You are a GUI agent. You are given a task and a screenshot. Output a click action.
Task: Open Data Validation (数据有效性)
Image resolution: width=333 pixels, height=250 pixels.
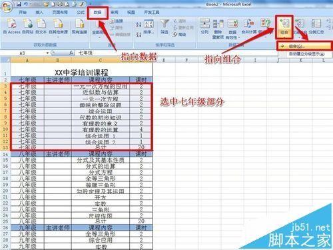pyautogui.click(x=232, y=29)
